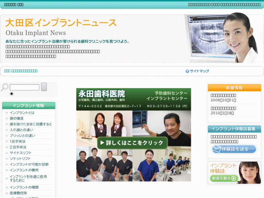This screenshot has width=264, height=198.
Task: Open the ブリッジとの違い link
Action: tap(23, 136)
